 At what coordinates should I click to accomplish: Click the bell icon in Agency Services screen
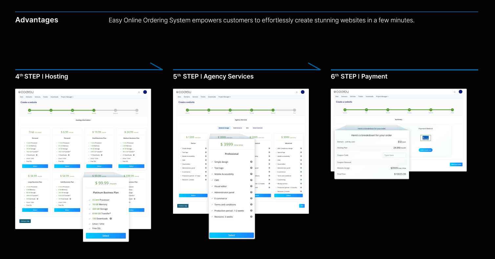pyautogui.click(x=297, y=92)
